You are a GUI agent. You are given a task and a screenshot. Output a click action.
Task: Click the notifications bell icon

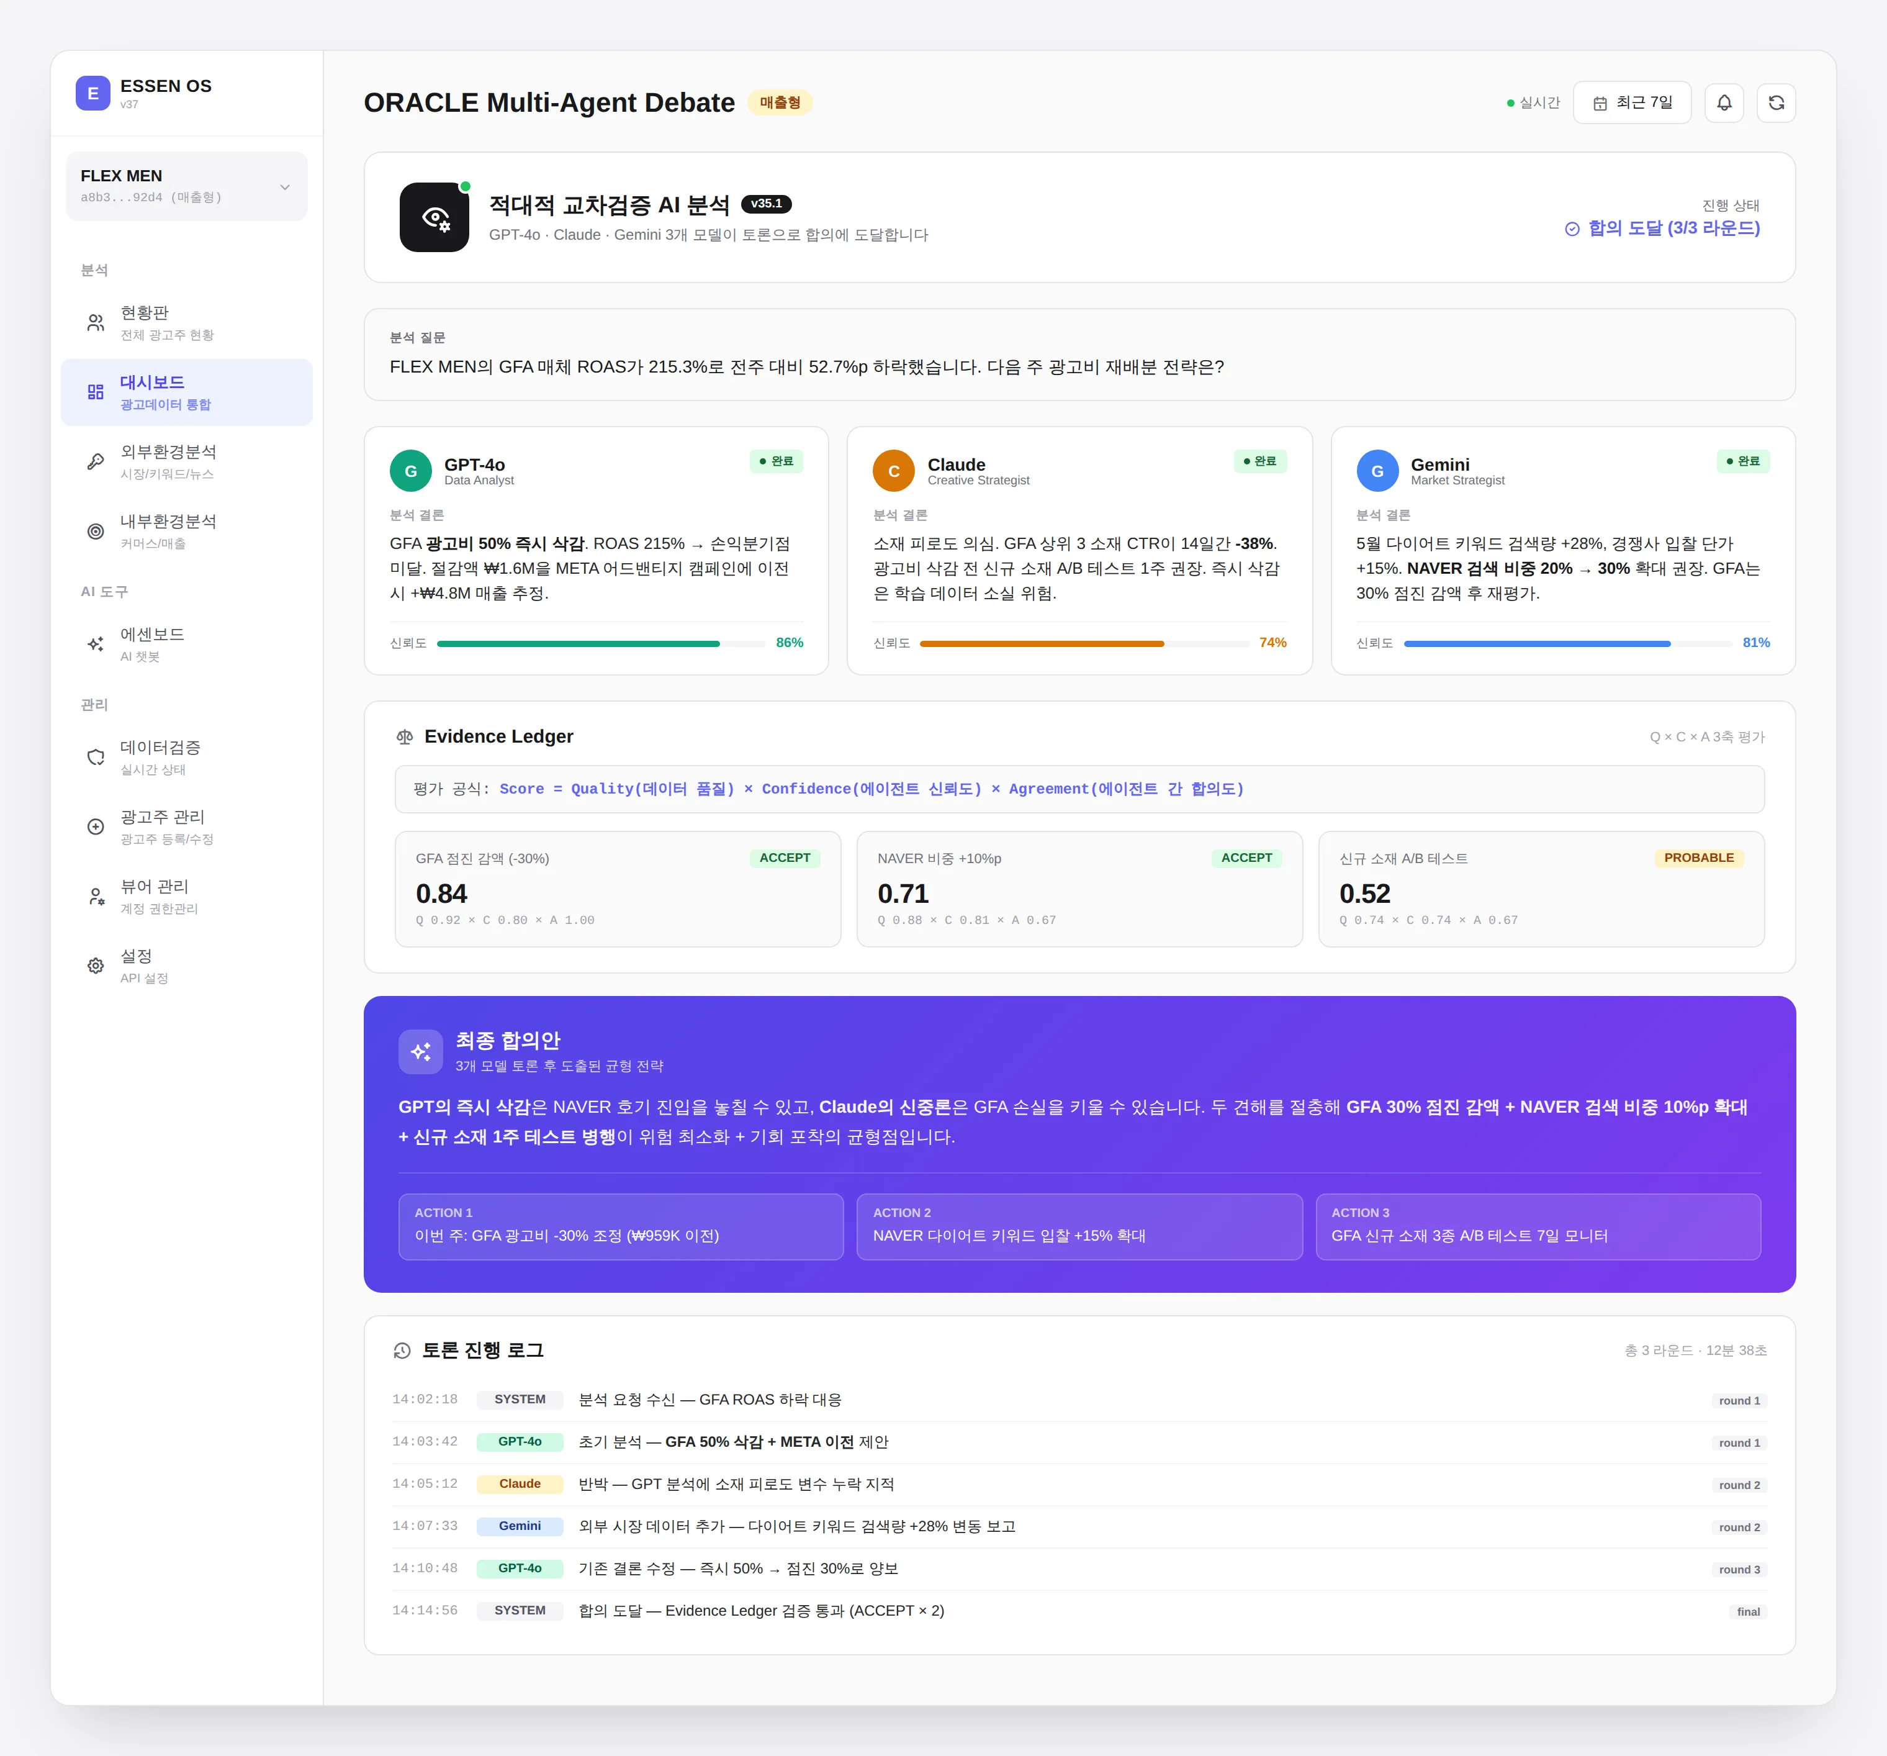1724,102
